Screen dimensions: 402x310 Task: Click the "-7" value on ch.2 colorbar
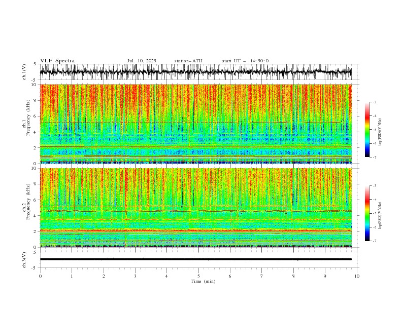pos(374,241)
